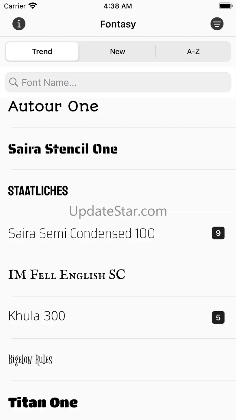
Task: Focus the Font Name search field
Action: click(118, 82)
